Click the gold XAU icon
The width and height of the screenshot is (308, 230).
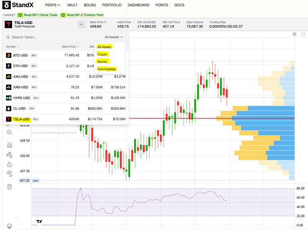tap(9, 77)
